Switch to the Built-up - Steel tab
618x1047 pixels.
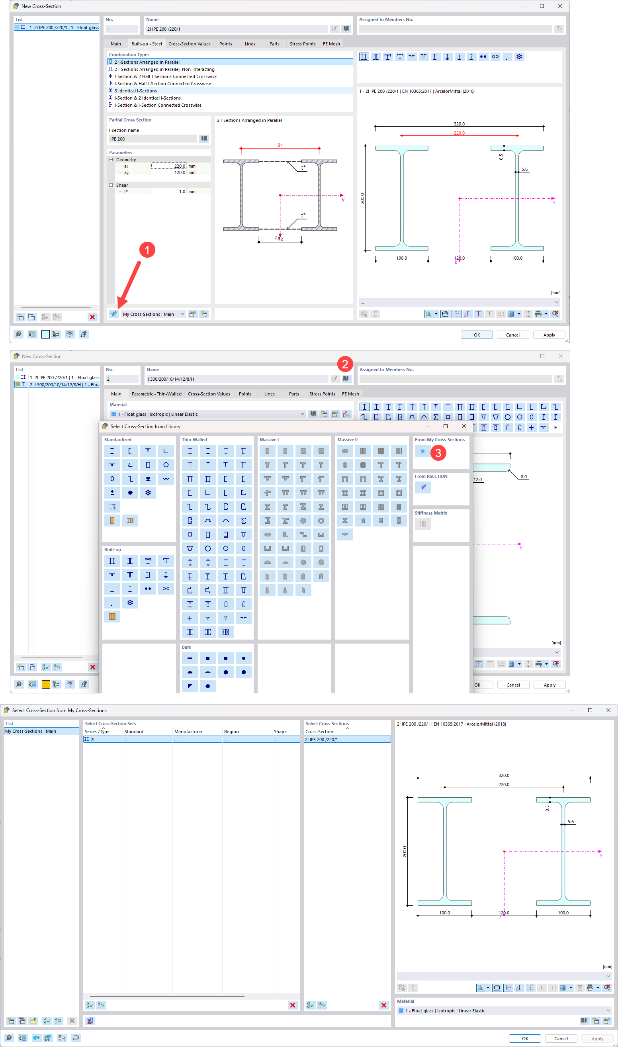[x=146, y=44]
